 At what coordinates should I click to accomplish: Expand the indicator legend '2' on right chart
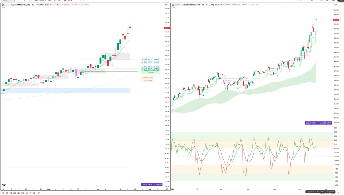click(x=174, y=8)
